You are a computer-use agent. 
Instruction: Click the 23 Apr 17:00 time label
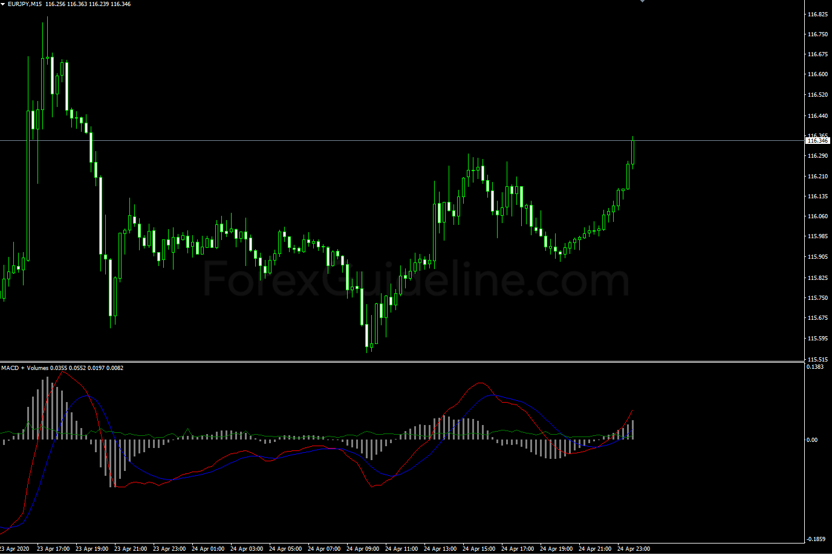coord(53,549)
